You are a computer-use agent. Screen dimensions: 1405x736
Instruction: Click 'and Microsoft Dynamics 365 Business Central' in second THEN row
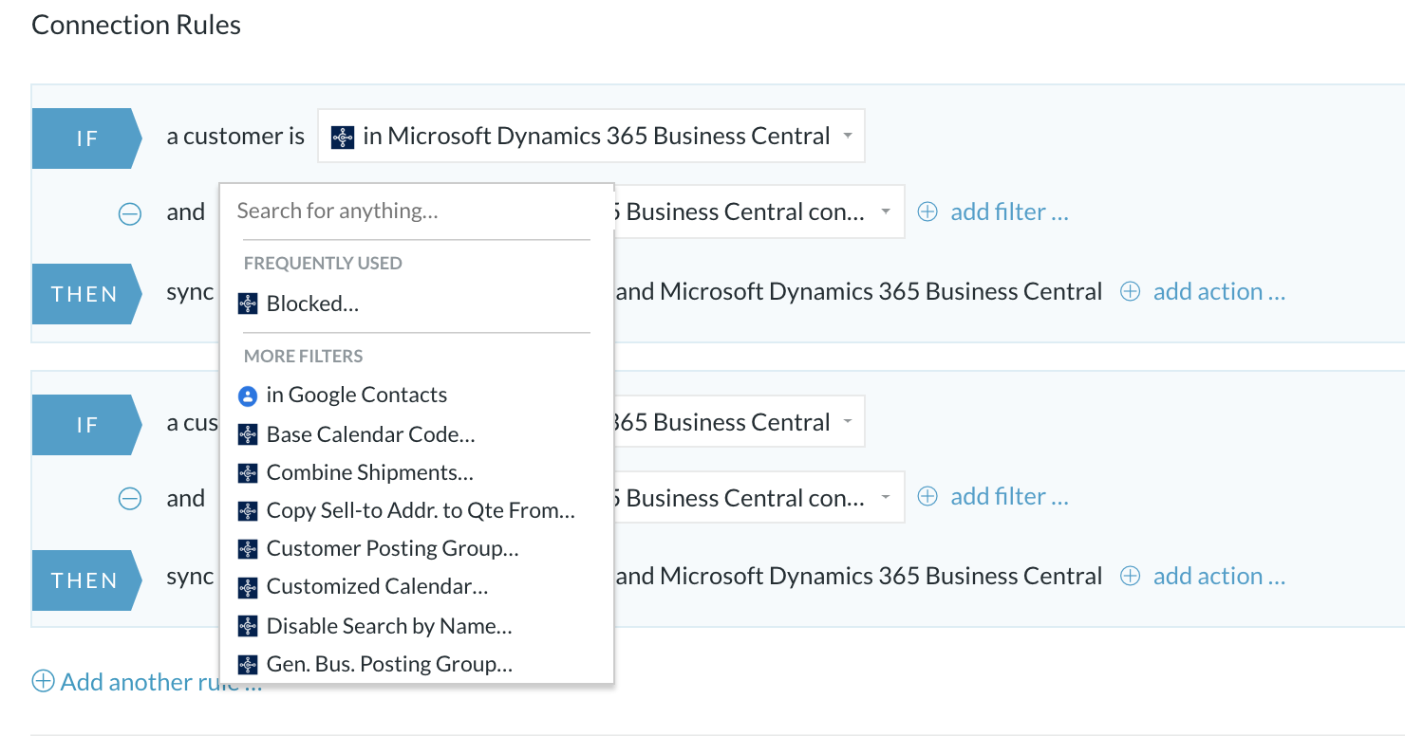click(859, 577)
